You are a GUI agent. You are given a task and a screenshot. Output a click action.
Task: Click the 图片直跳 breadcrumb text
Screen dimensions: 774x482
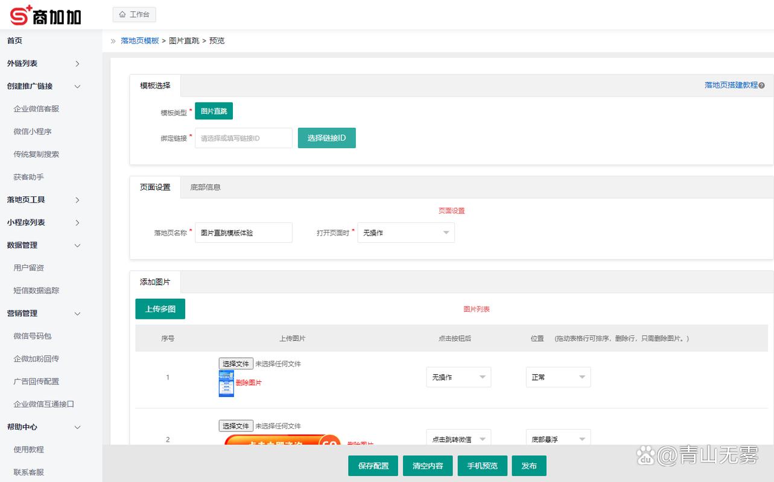(x=184, y=41)
